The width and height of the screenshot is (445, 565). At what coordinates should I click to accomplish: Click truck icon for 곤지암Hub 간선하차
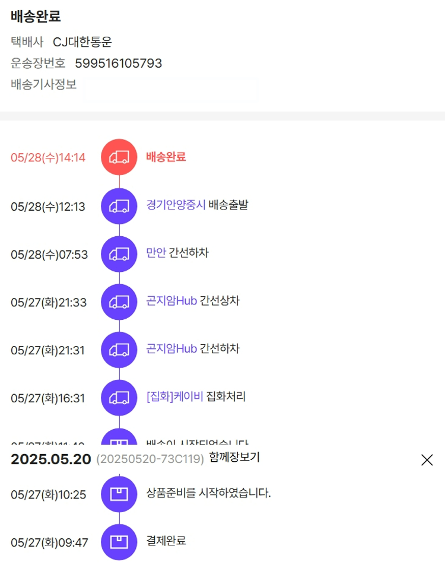pyautogui.click(x=119, y=350)
